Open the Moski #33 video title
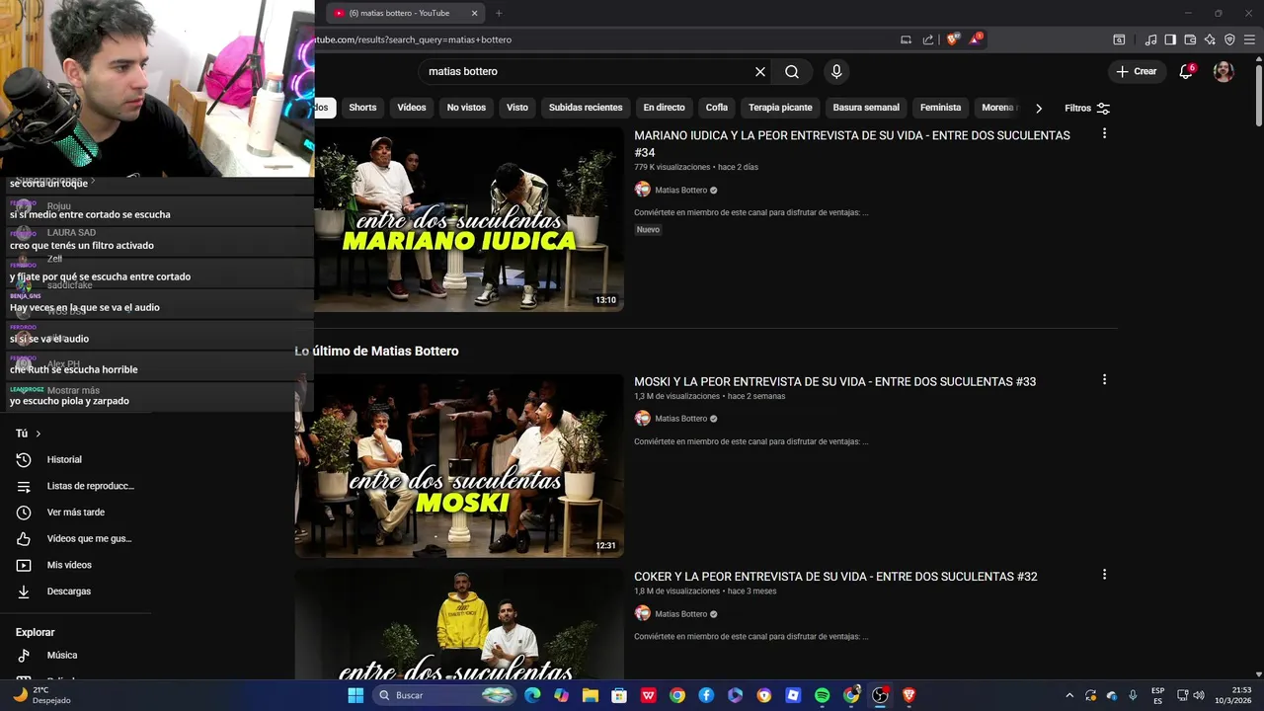The image size is (1264, 711). pyautogui.click(x=834, y=382)
